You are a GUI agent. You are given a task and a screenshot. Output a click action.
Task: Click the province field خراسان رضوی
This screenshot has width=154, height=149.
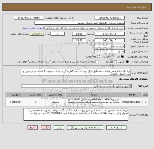tap(110, 46)
